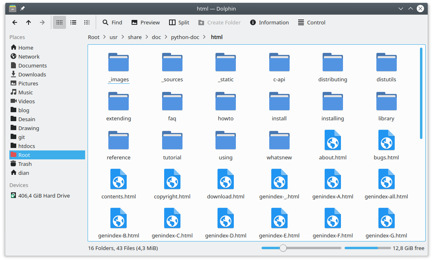Image resolution: width=433 pixels, height=261 pixels.
Task: Expand the titlebar chevron menu
Action: tap(400, 8)
